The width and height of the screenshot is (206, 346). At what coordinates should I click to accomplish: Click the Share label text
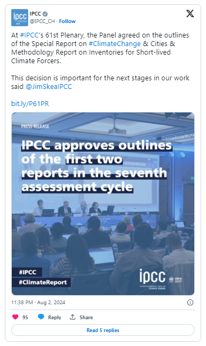pos(86,317)
